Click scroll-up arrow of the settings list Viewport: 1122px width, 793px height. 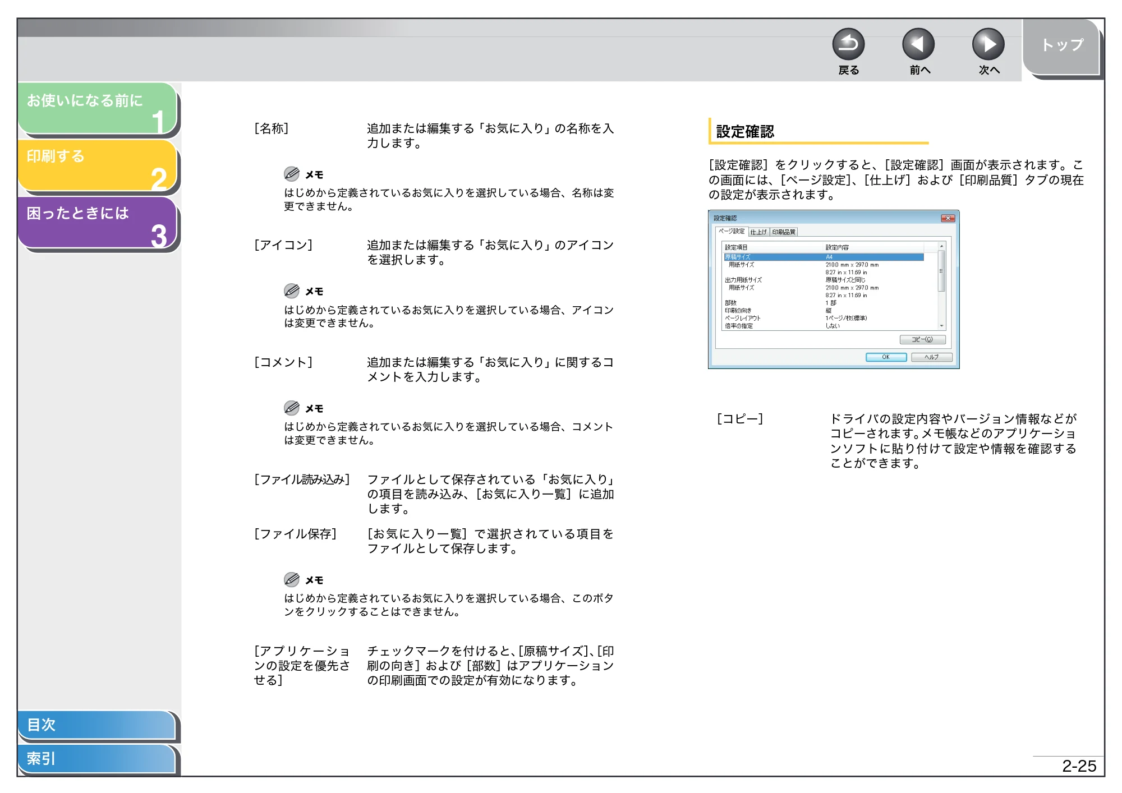coord(942,246)
